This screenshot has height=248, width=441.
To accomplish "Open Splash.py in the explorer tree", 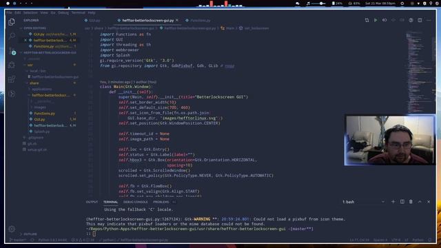I will pos(41,132).
